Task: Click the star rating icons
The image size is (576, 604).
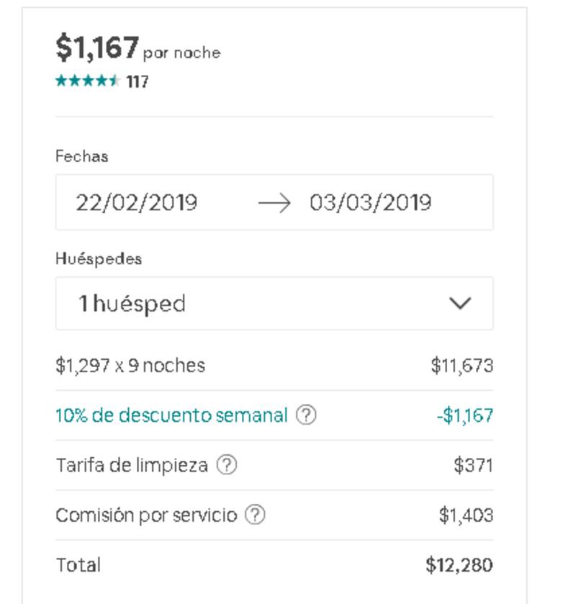Action: [87, 81]
